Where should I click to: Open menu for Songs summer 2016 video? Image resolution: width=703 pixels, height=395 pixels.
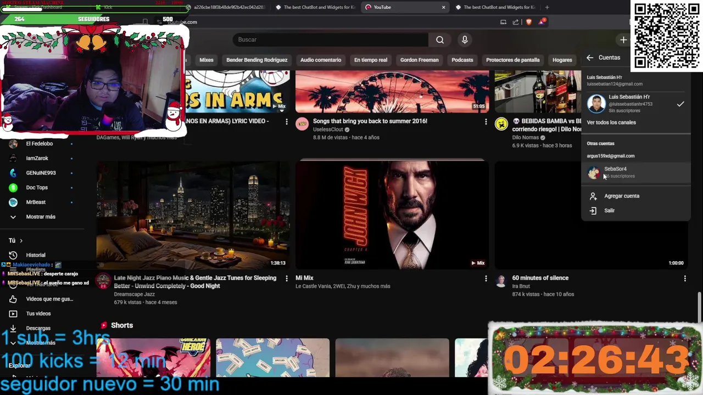[486, 122]
